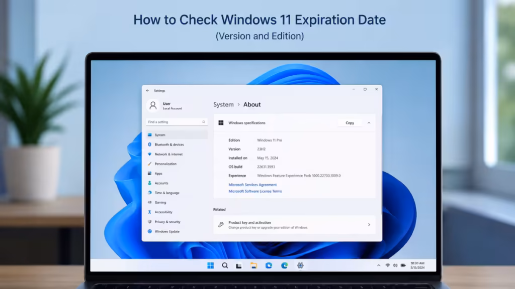
Task: Click the Privacy & security shield icon
Action: [149, 221]
